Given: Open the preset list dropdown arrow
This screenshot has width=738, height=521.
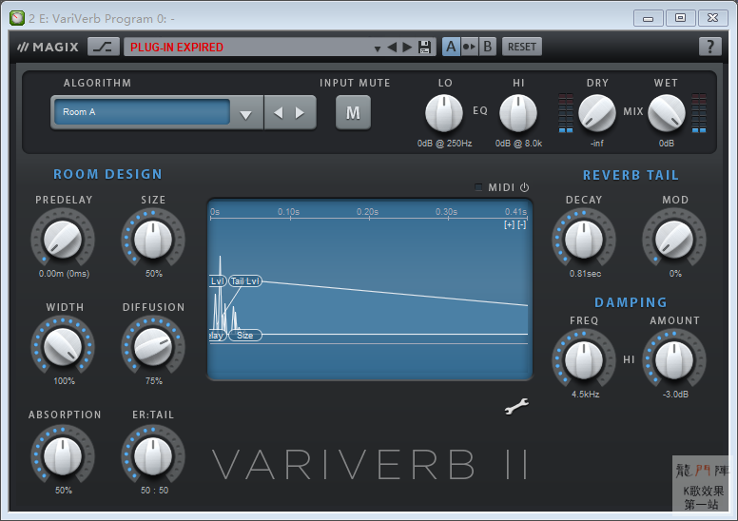Looking at the screenshot, I should [x=377, y=48].
